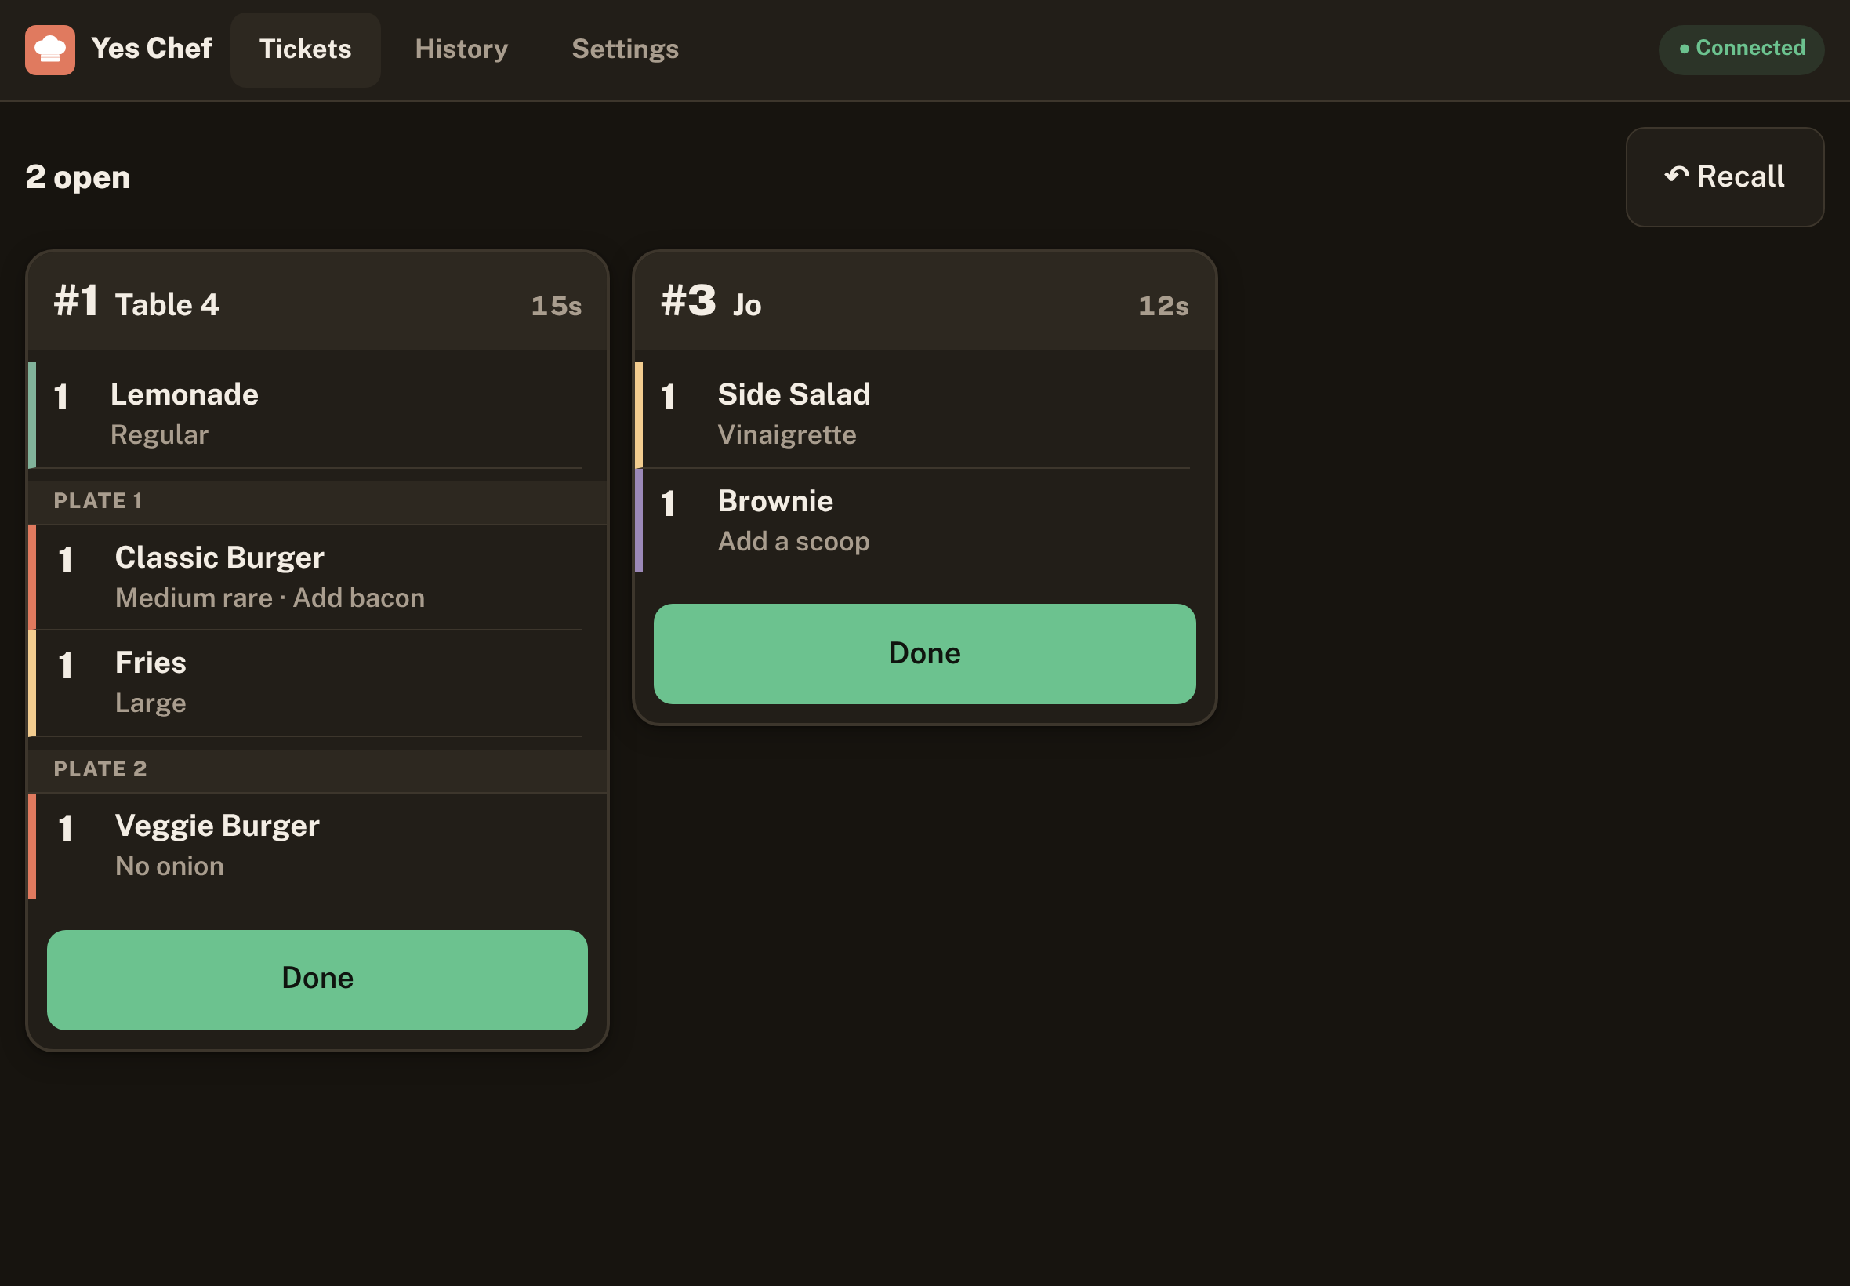
Task: Click the #1 Table 4 ticket header
Action: click(317, 301)
